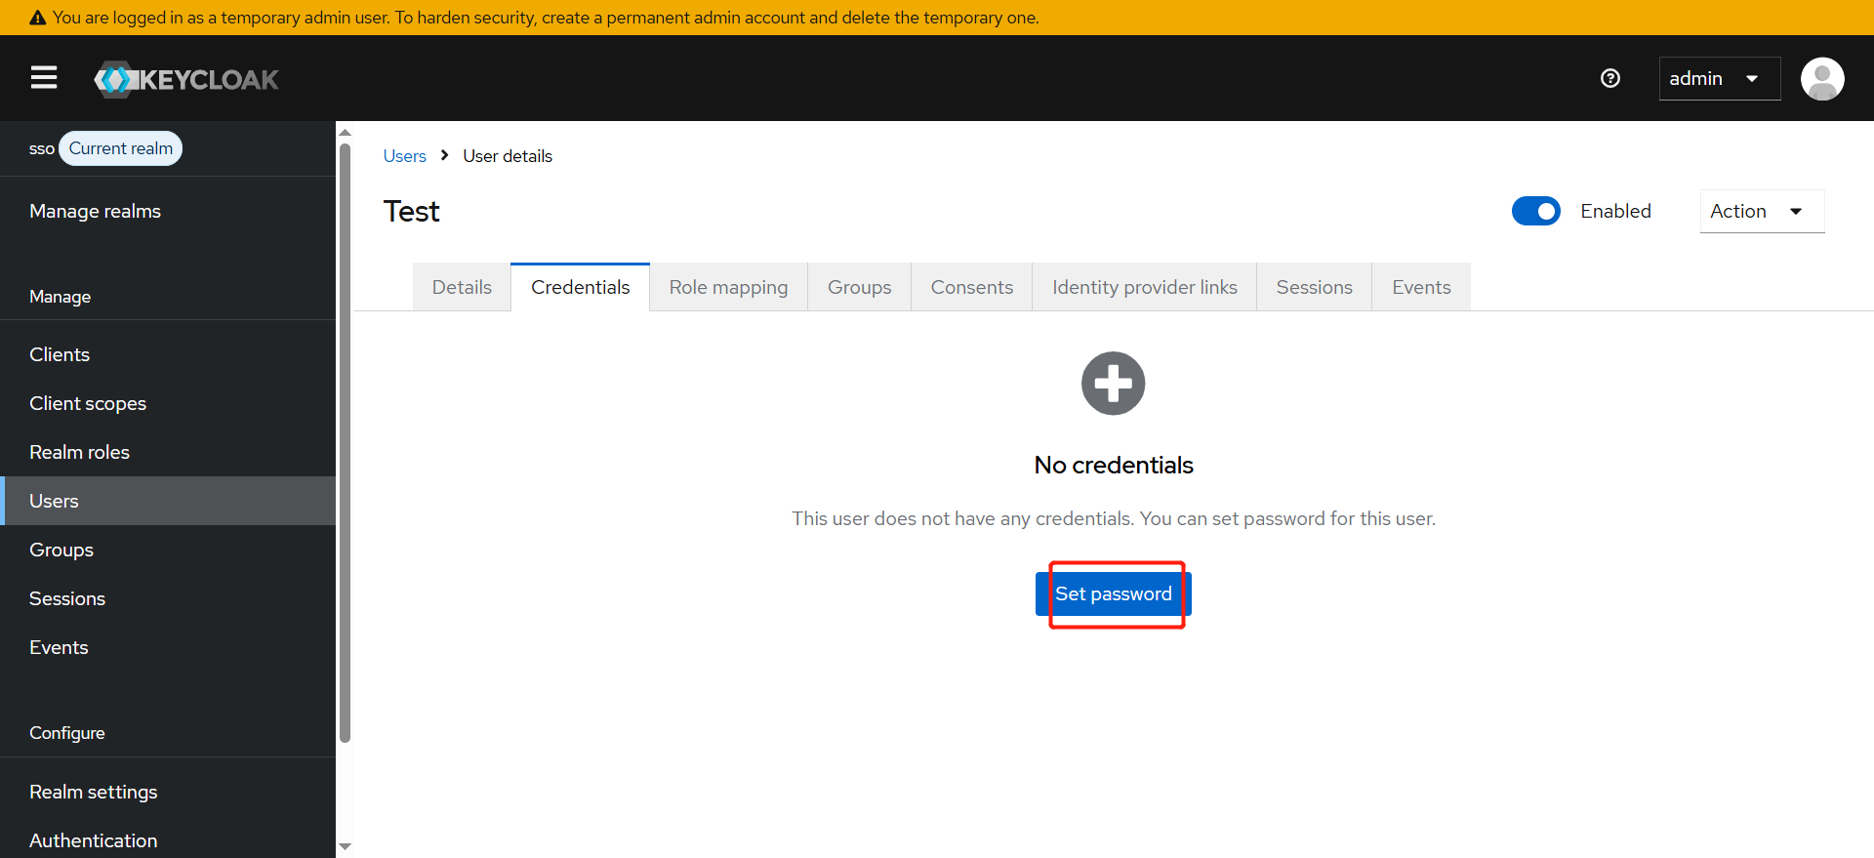Click the sidebar scrollbar thumb
Viewport: 1874px width, 858px height.
click(x=345, y=443)
